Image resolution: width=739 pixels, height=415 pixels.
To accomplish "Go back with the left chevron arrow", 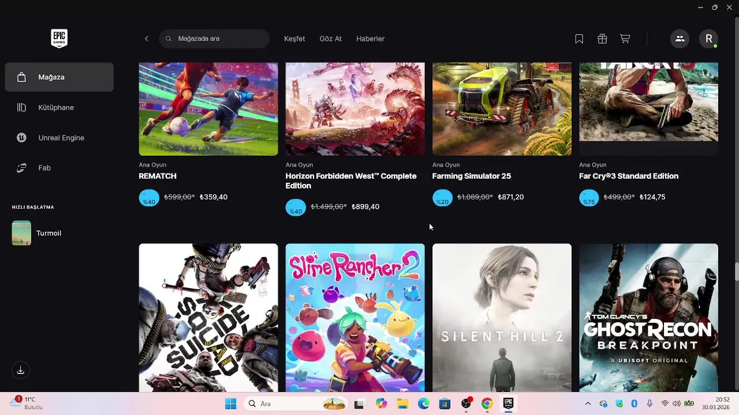I will [x=147, y=39].
